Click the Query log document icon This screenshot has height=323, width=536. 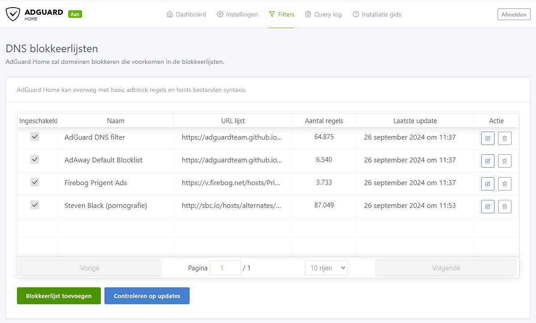pos(308,14)
